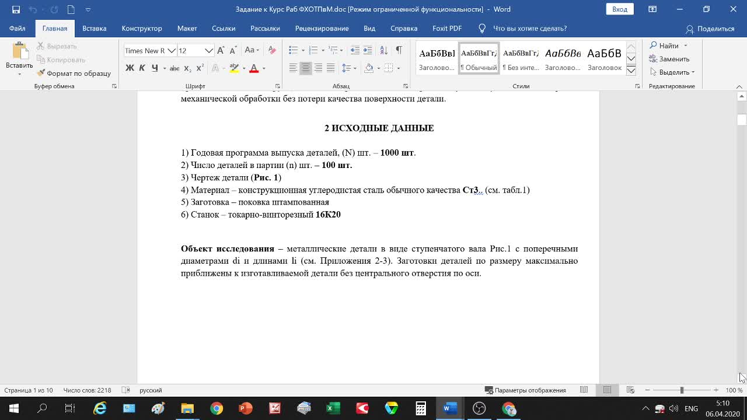This screenshot has width=747, height=420.
Task: Open the borders dropdown
Action: click(x=399, y=68)
